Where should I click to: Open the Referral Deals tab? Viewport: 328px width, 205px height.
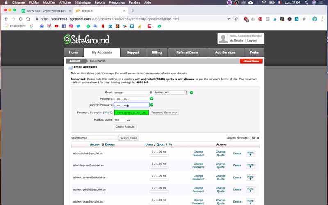[187, 52]
